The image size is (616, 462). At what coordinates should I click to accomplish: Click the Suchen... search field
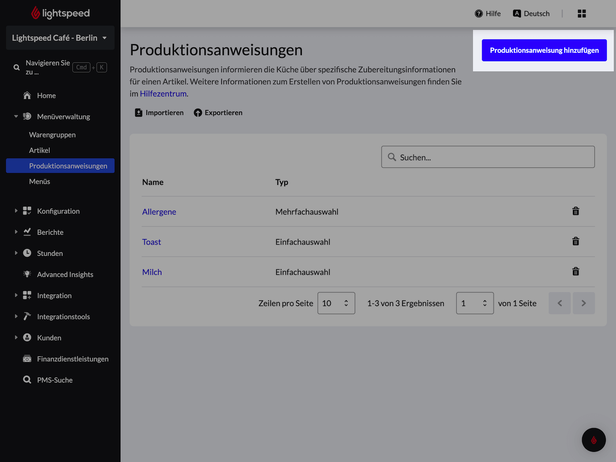click(x=488, y=157)
